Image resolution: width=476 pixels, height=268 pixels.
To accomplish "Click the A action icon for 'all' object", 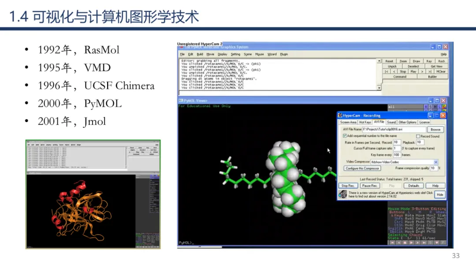I will [x=426, y=107].
